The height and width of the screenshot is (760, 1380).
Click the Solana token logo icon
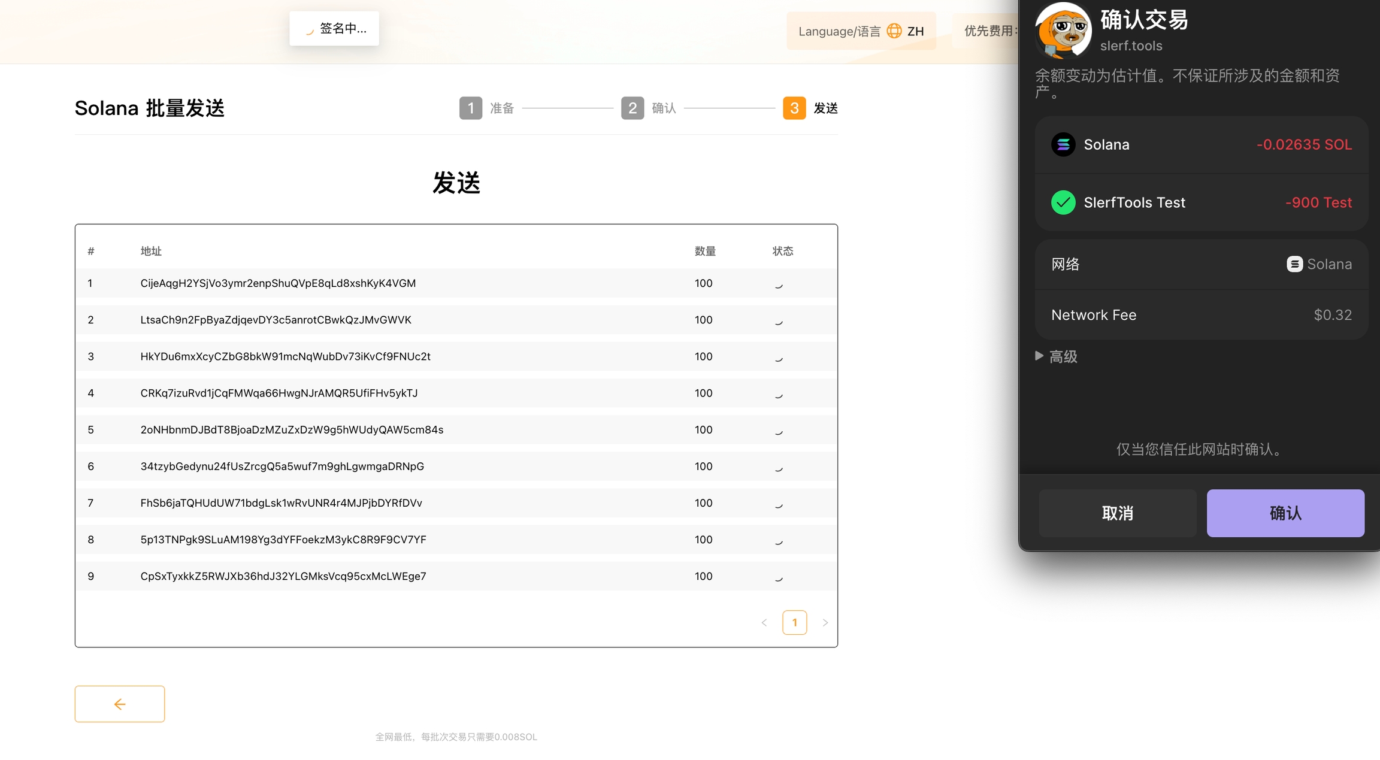point(1063,144)
